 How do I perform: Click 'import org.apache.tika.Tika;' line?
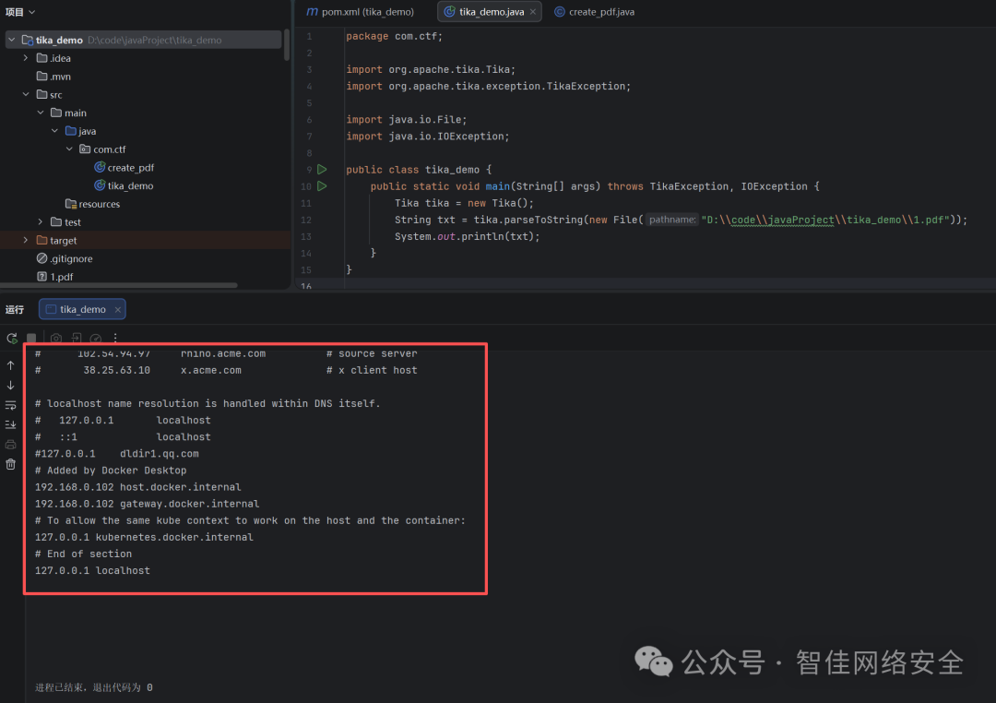(x=431, y=69)
